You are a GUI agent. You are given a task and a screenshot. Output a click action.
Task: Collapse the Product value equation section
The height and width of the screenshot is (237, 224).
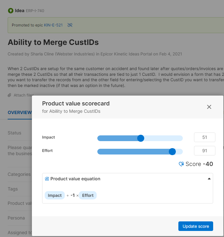[x=209, y=179]
